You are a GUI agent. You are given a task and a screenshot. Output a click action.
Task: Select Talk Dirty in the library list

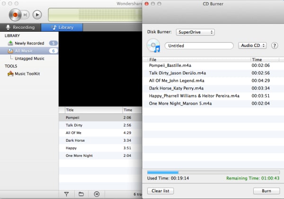(x=100, y=125)
